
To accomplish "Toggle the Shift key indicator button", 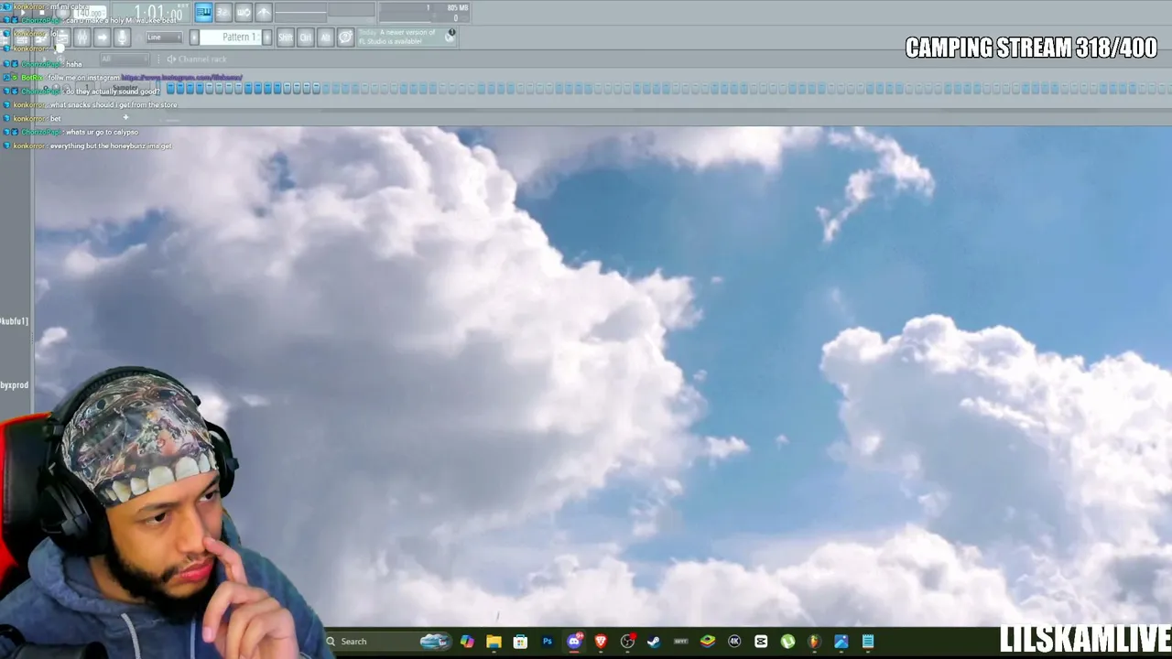I will 286,38.
